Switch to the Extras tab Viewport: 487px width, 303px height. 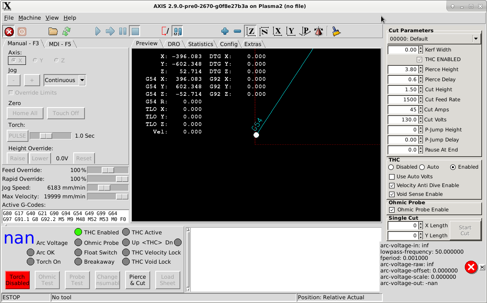tap(253, 44)
